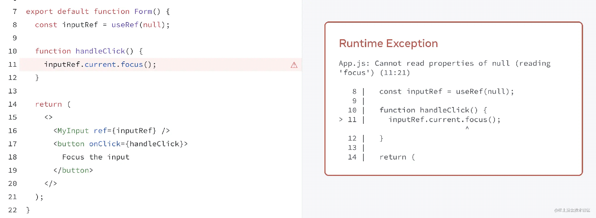Click the warning triangle icon on line 11
Image resolution: width=596 pixels, height=218 pixels.
pyautogui.click(x=294, y=65)
